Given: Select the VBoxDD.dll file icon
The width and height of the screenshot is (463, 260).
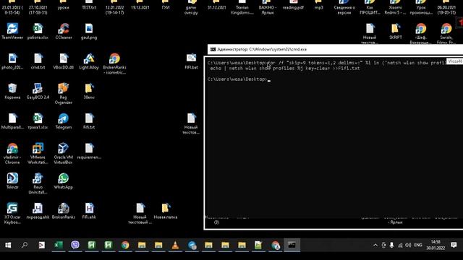Looking at the screenshot, I should pyautogui.click(x=64, y=61).
